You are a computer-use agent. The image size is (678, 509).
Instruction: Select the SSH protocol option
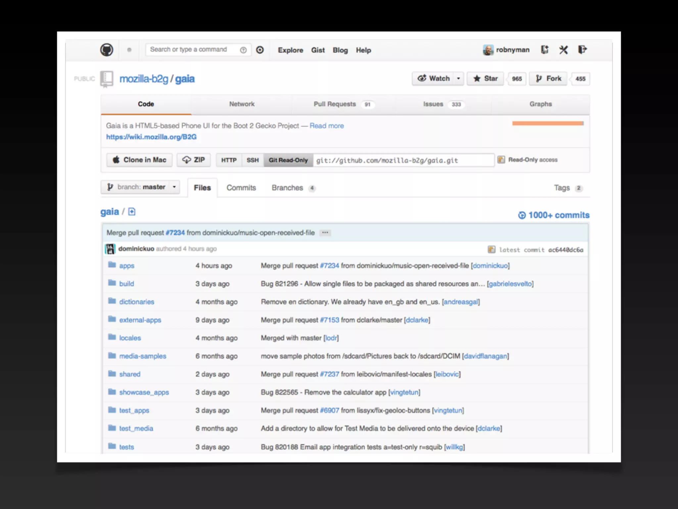point(252,160)
